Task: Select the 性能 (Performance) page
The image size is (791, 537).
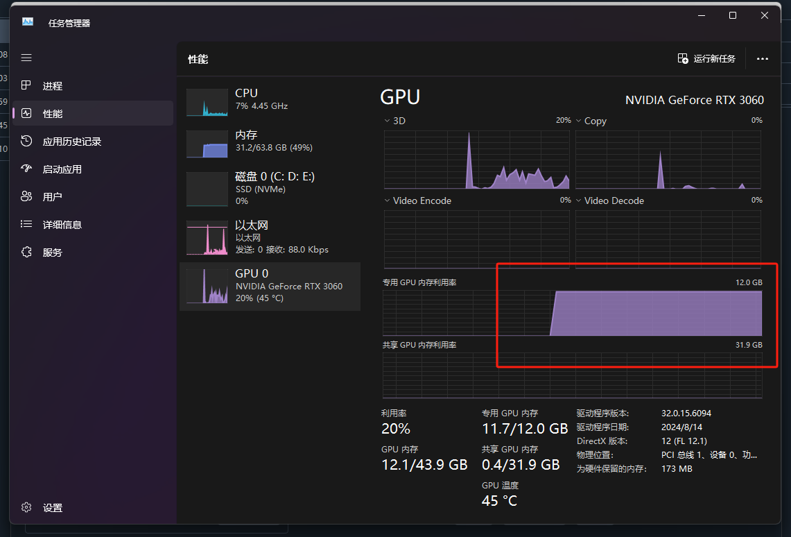Action: (93, 114)
